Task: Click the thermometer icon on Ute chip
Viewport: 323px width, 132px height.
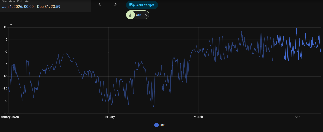Action: (130, 15)
